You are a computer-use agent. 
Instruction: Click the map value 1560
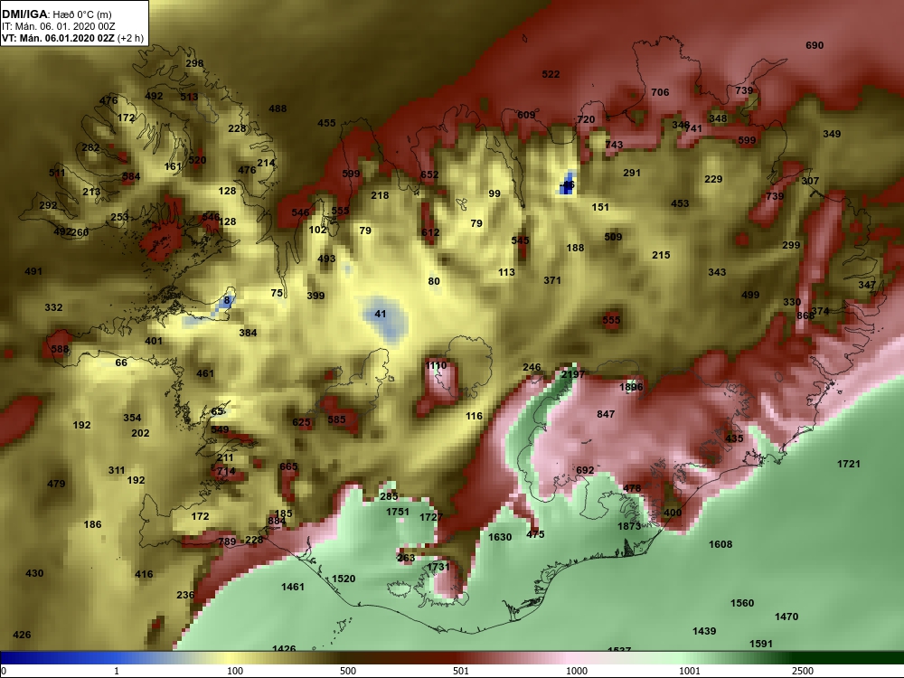coord(742,603)
